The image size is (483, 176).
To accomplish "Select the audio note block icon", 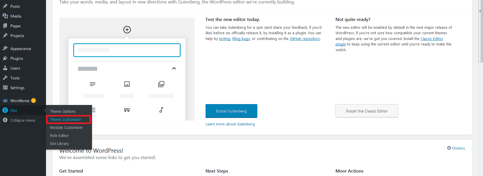I will tap(161, 110).
